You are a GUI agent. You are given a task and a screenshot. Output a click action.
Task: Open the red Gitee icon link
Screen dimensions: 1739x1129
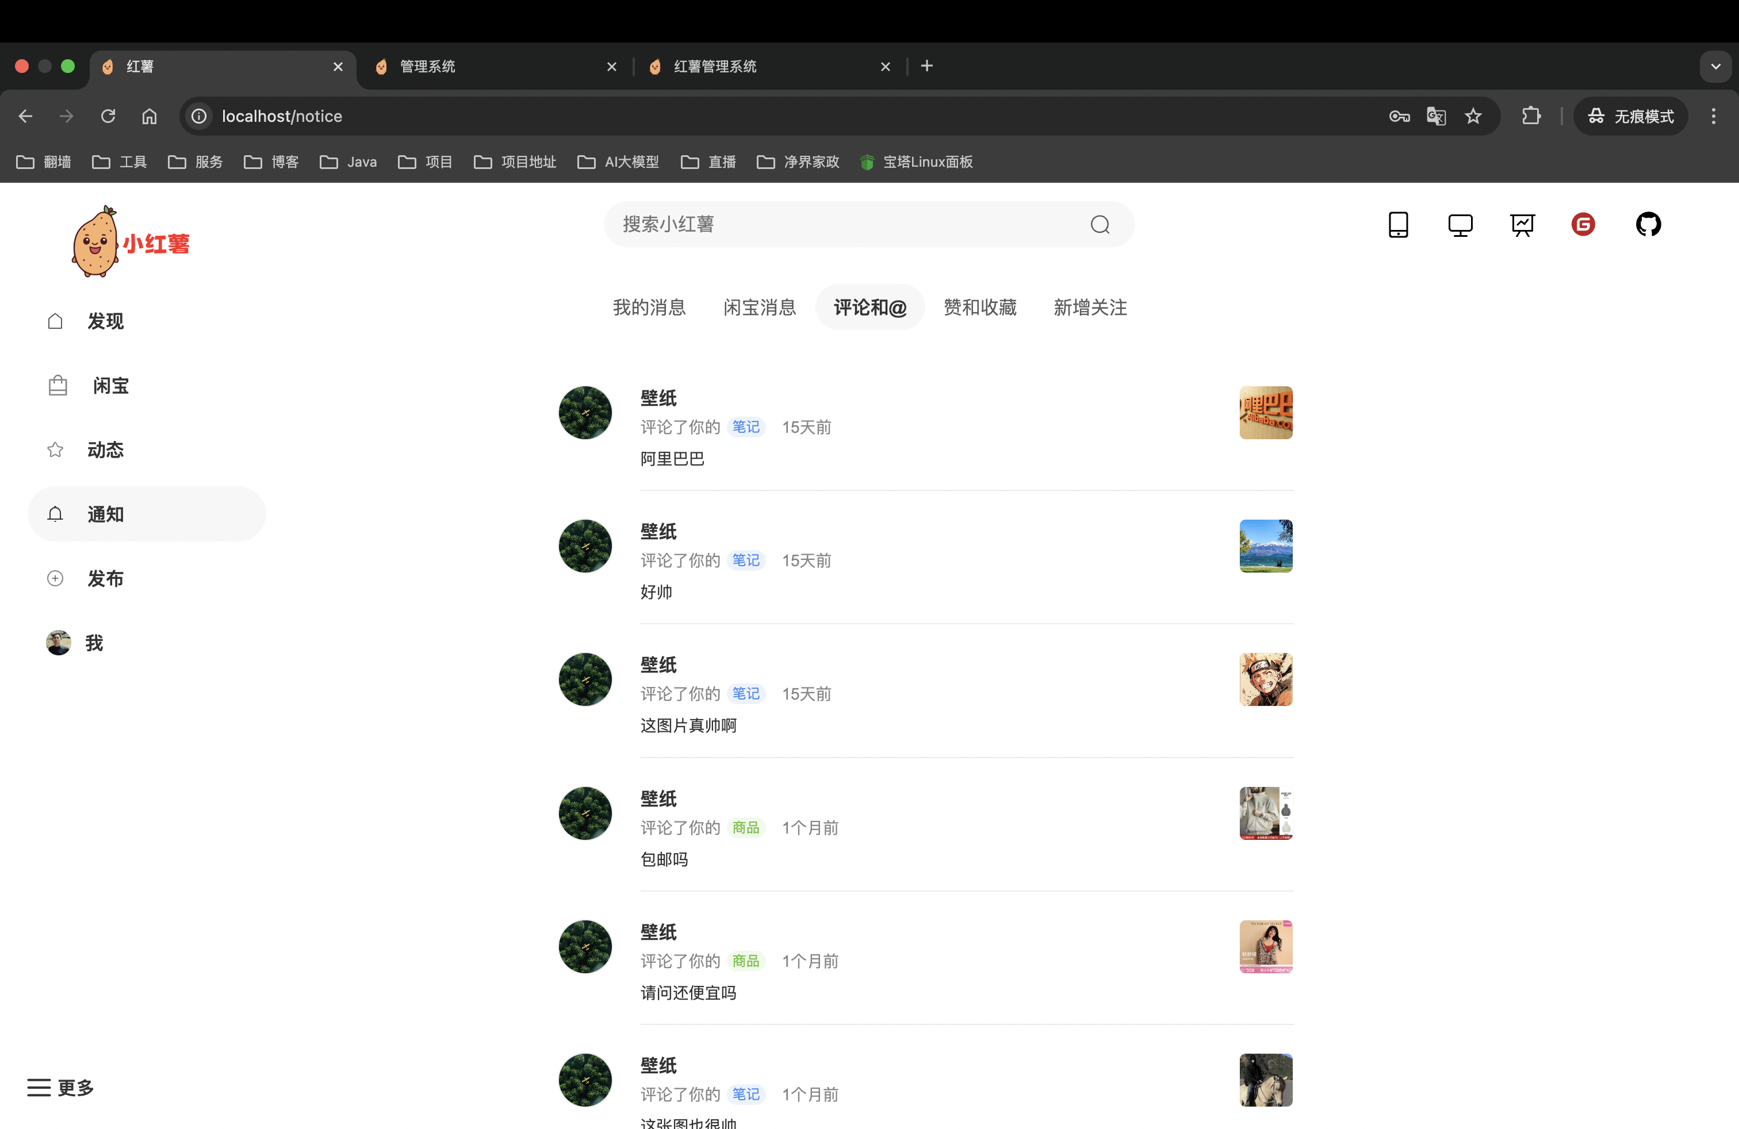1583,224
